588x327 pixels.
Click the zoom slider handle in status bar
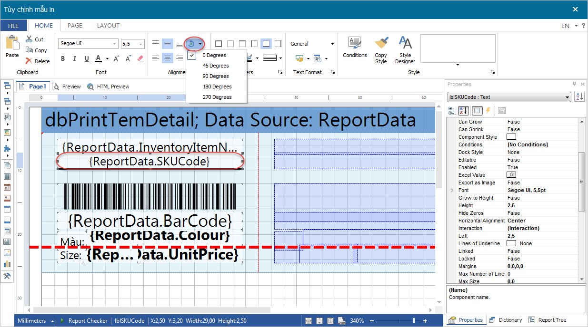point(414,321)
